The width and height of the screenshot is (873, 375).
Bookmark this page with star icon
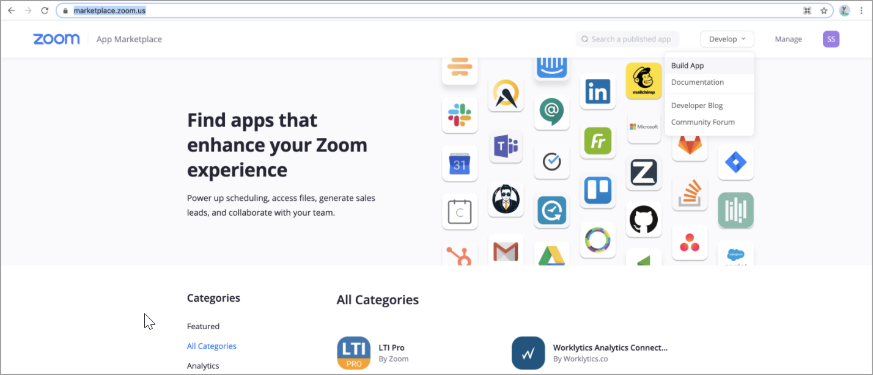pos(823,10)
